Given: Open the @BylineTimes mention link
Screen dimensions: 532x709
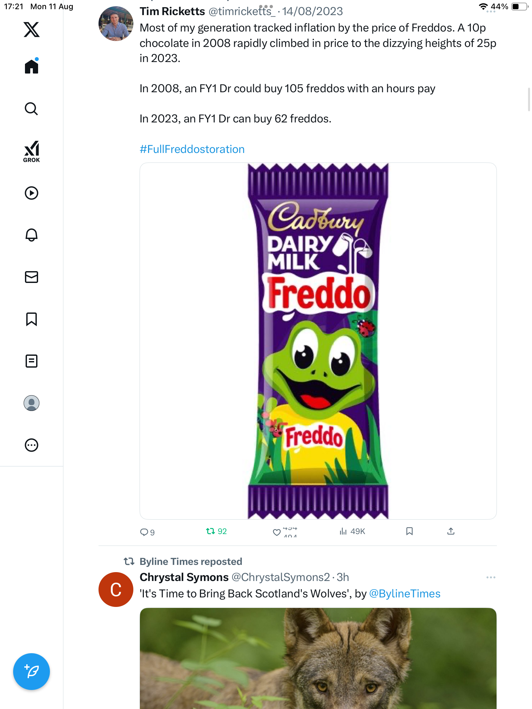Looking at the screenshot, I should (405, 594).
